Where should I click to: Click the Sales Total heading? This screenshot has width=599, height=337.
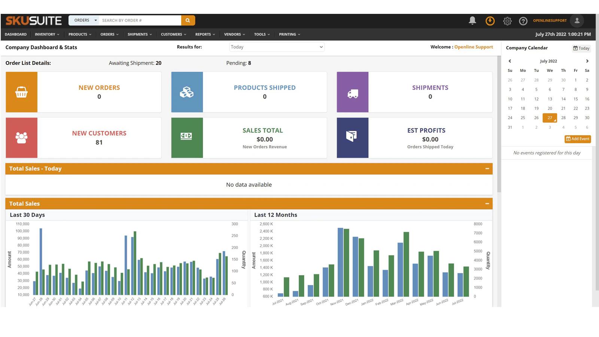click(263, 130)
